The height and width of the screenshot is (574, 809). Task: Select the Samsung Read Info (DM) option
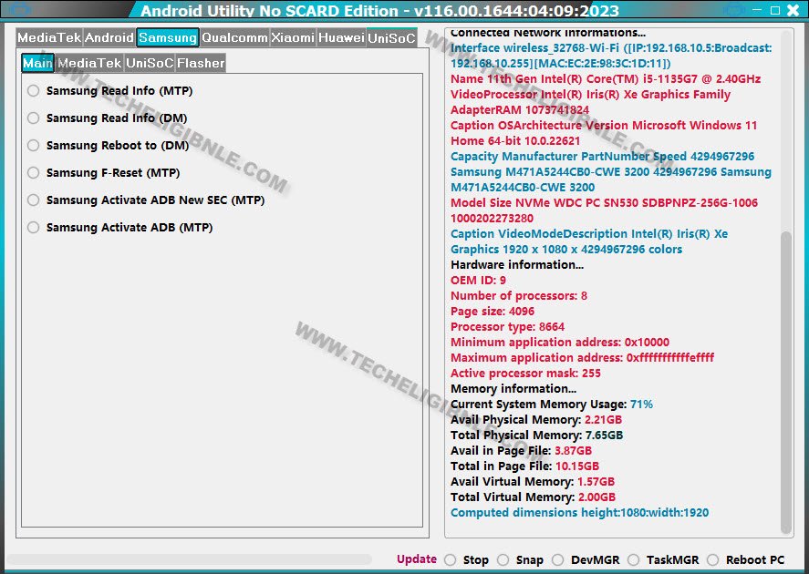[34, 118]
